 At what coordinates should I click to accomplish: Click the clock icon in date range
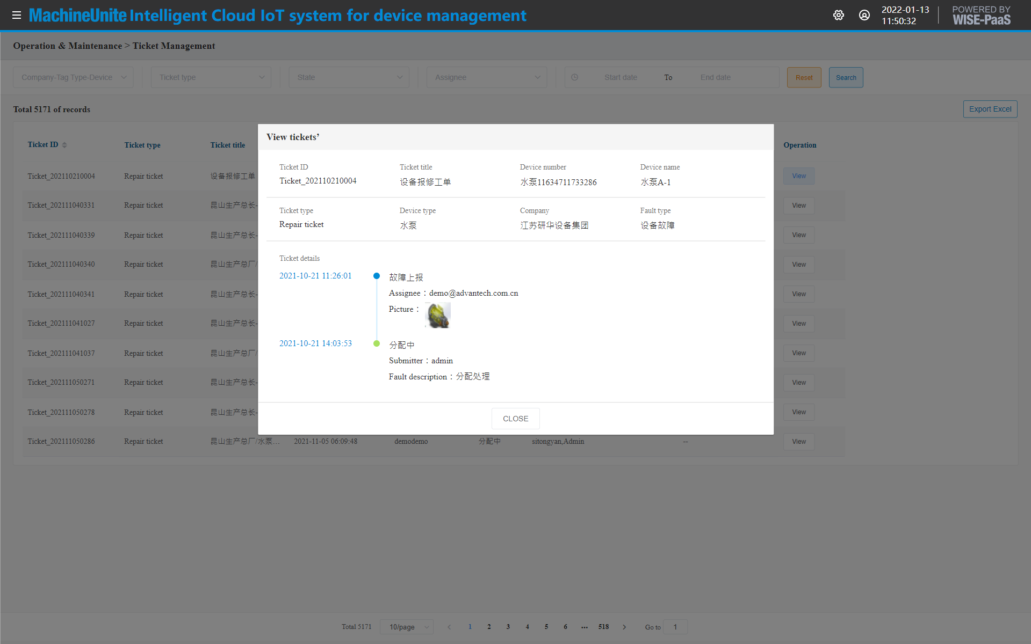pyautogui.click(x=574, y=77)
